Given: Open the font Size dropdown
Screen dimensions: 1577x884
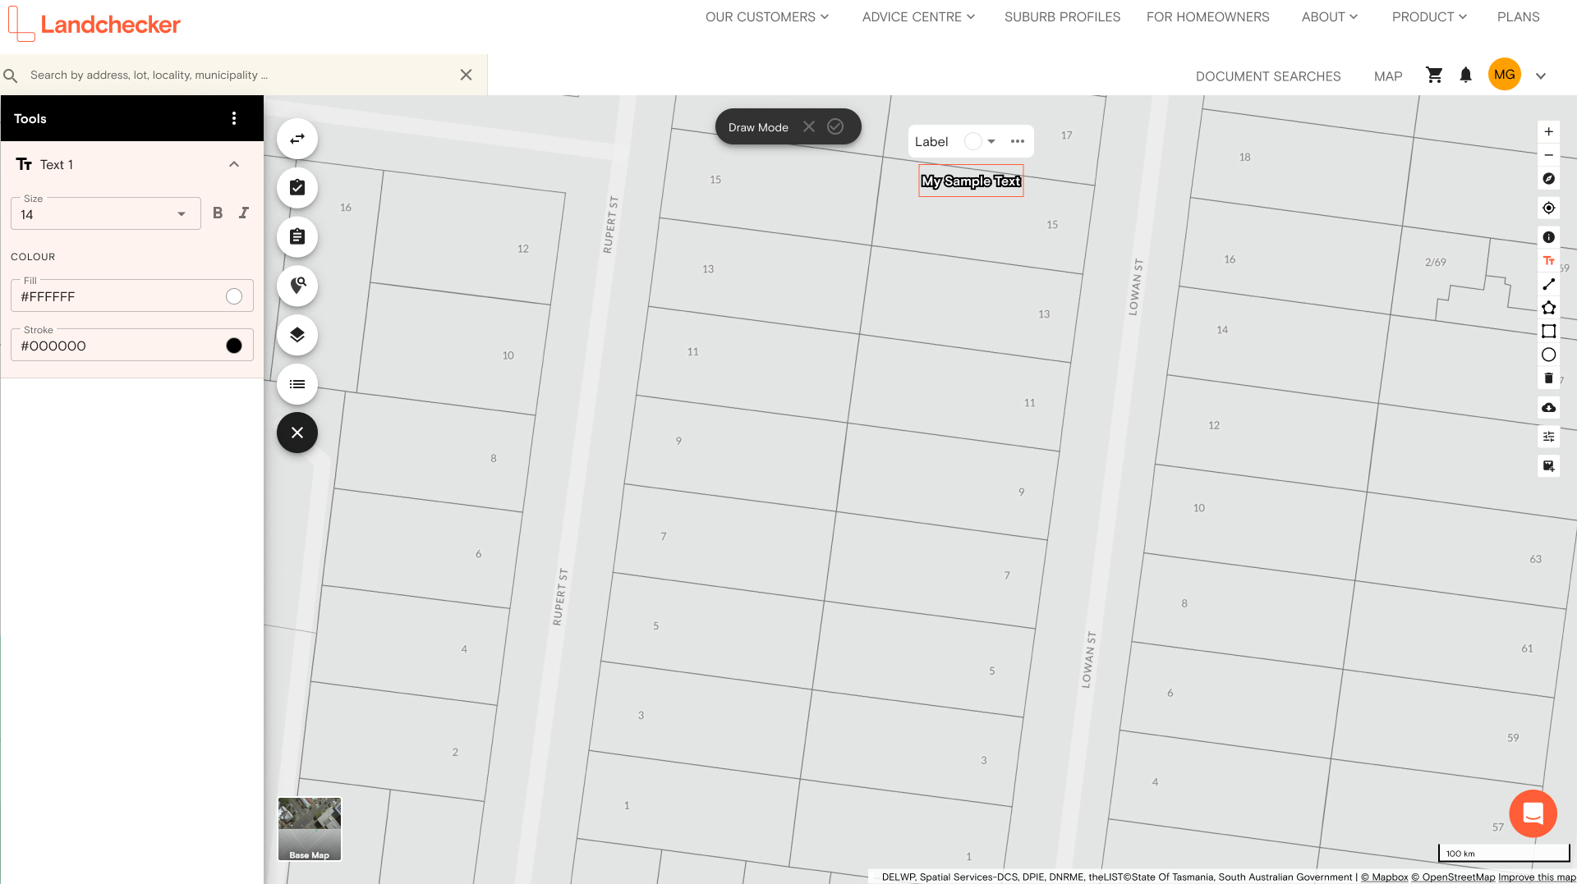Looking at the screenshot, I should pyautogui.click(x=105, y=213).
